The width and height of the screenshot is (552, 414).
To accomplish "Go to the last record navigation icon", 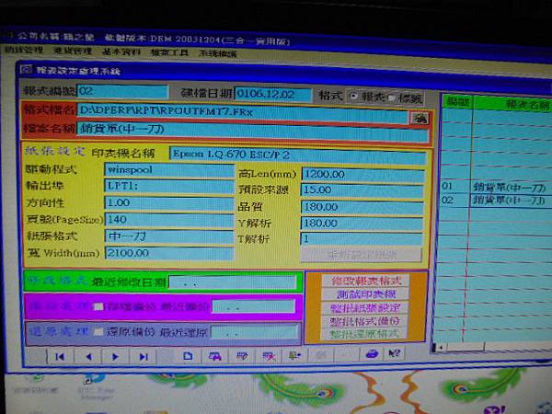I will pyautogui.click(x=144, y=357).
